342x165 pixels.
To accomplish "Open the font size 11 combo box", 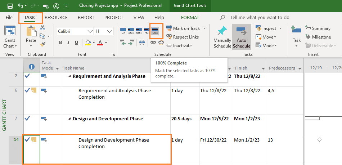I will coord(104,31).
